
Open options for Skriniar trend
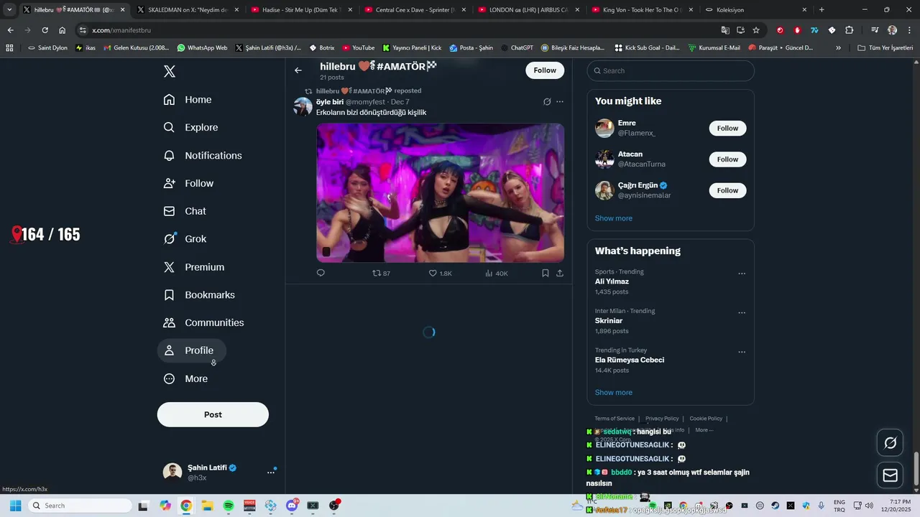[742, 313]
